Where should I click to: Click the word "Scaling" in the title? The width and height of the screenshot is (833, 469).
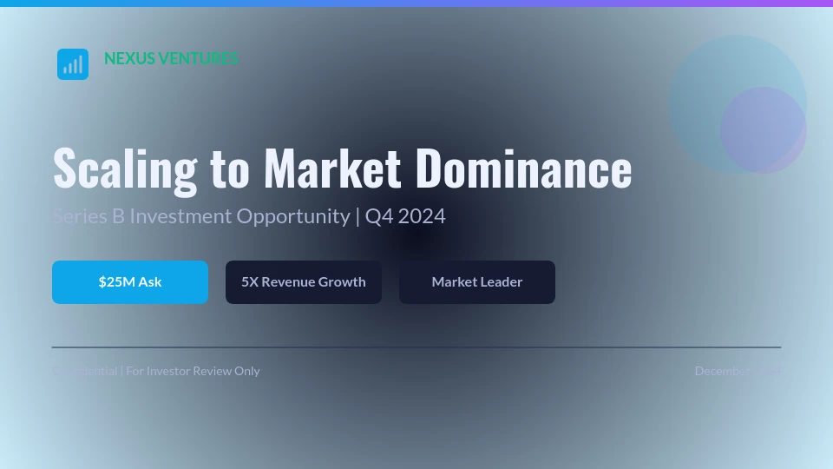pyautogui.click(x=125, y=168)
